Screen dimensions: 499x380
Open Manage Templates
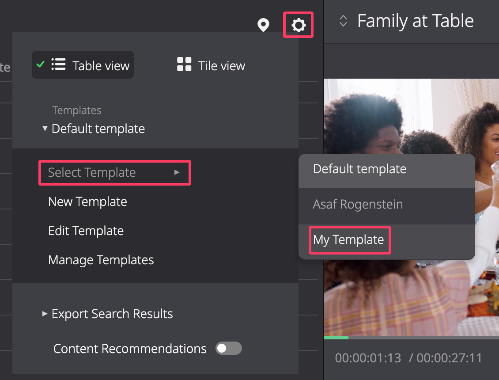click(x=101, y=260)
